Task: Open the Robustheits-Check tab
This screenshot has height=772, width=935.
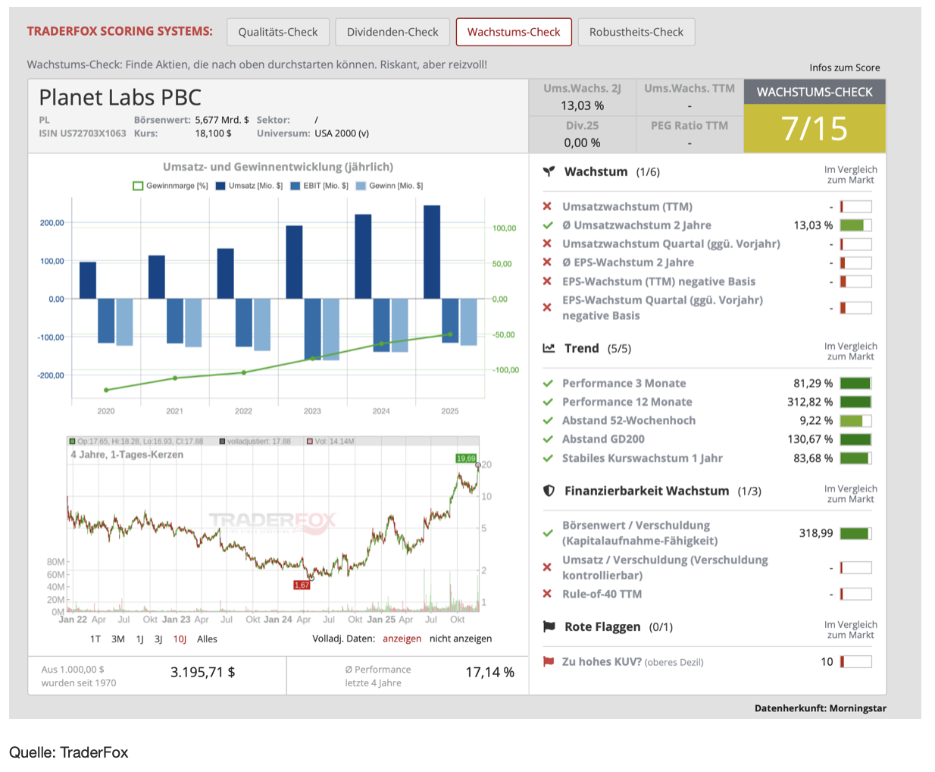Action: (636, 32)
